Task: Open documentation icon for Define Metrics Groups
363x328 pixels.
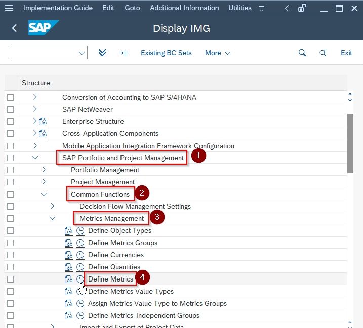Action: (68, 243)
